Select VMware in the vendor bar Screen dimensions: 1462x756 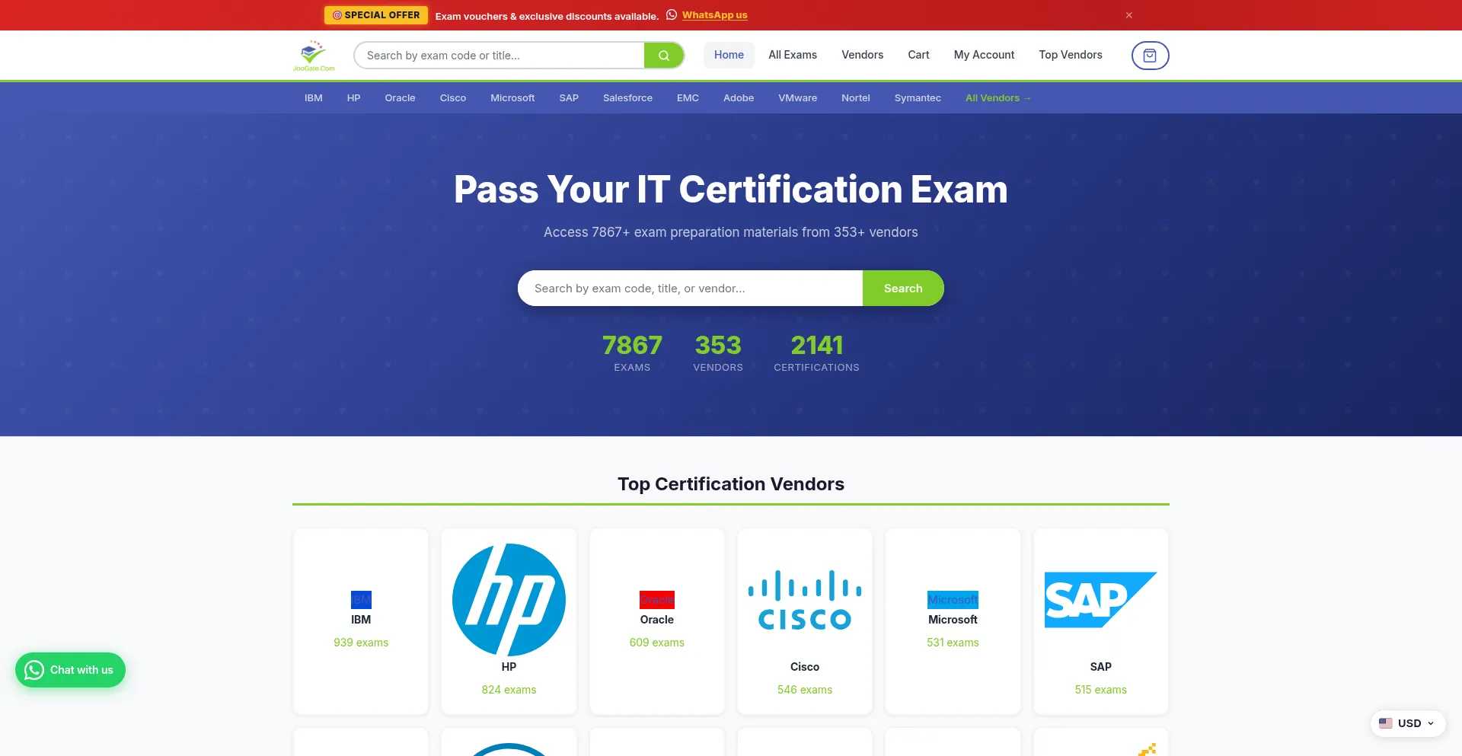click(797, 98)
